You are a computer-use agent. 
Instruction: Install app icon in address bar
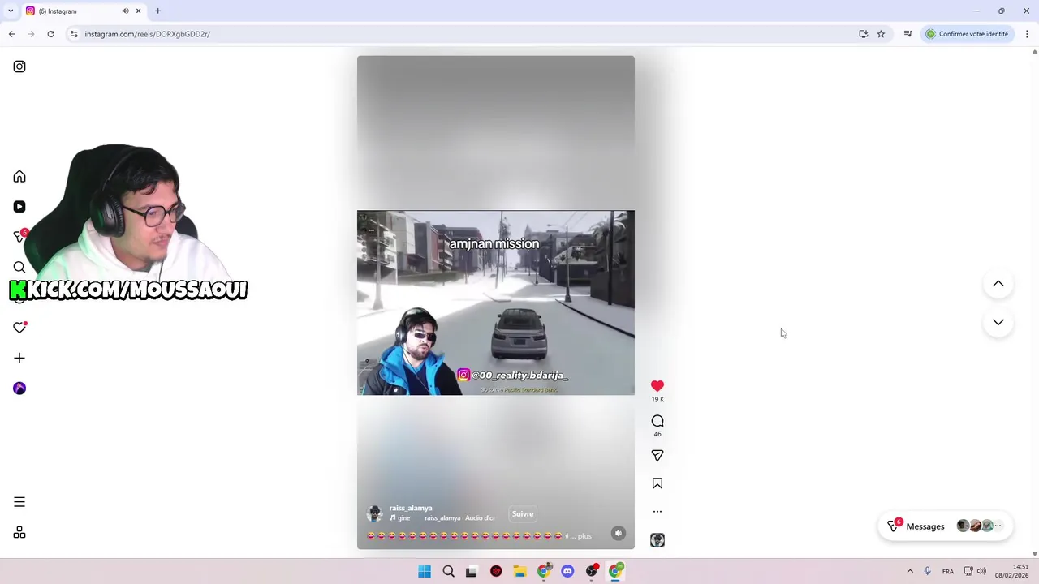864,34
